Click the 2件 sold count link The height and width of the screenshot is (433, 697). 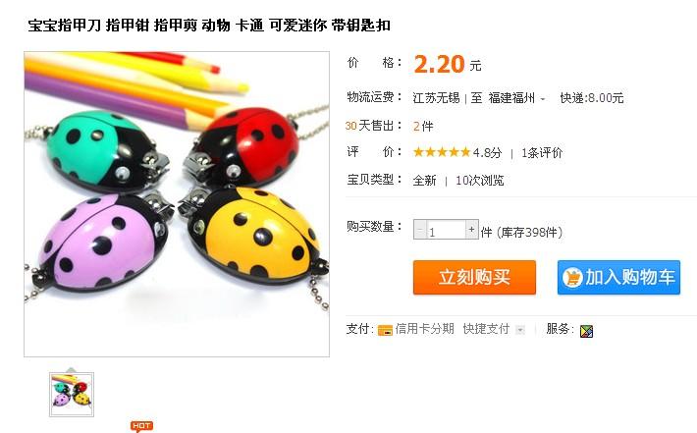click(x=423, y=127)
